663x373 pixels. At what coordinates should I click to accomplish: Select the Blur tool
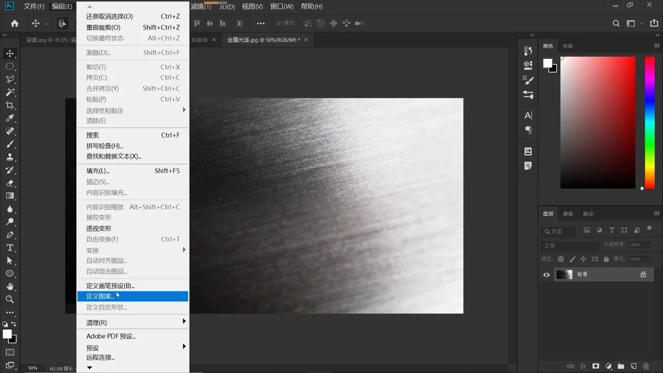coord(10,209)
